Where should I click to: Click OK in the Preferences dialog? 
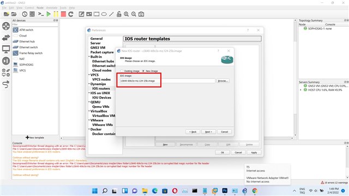pyautogui.click(x=222, y=152)
